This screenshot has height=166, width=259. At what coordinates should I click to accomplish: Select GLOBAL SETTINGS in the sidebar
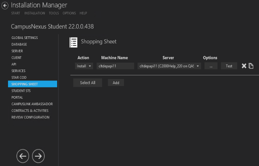25,38
